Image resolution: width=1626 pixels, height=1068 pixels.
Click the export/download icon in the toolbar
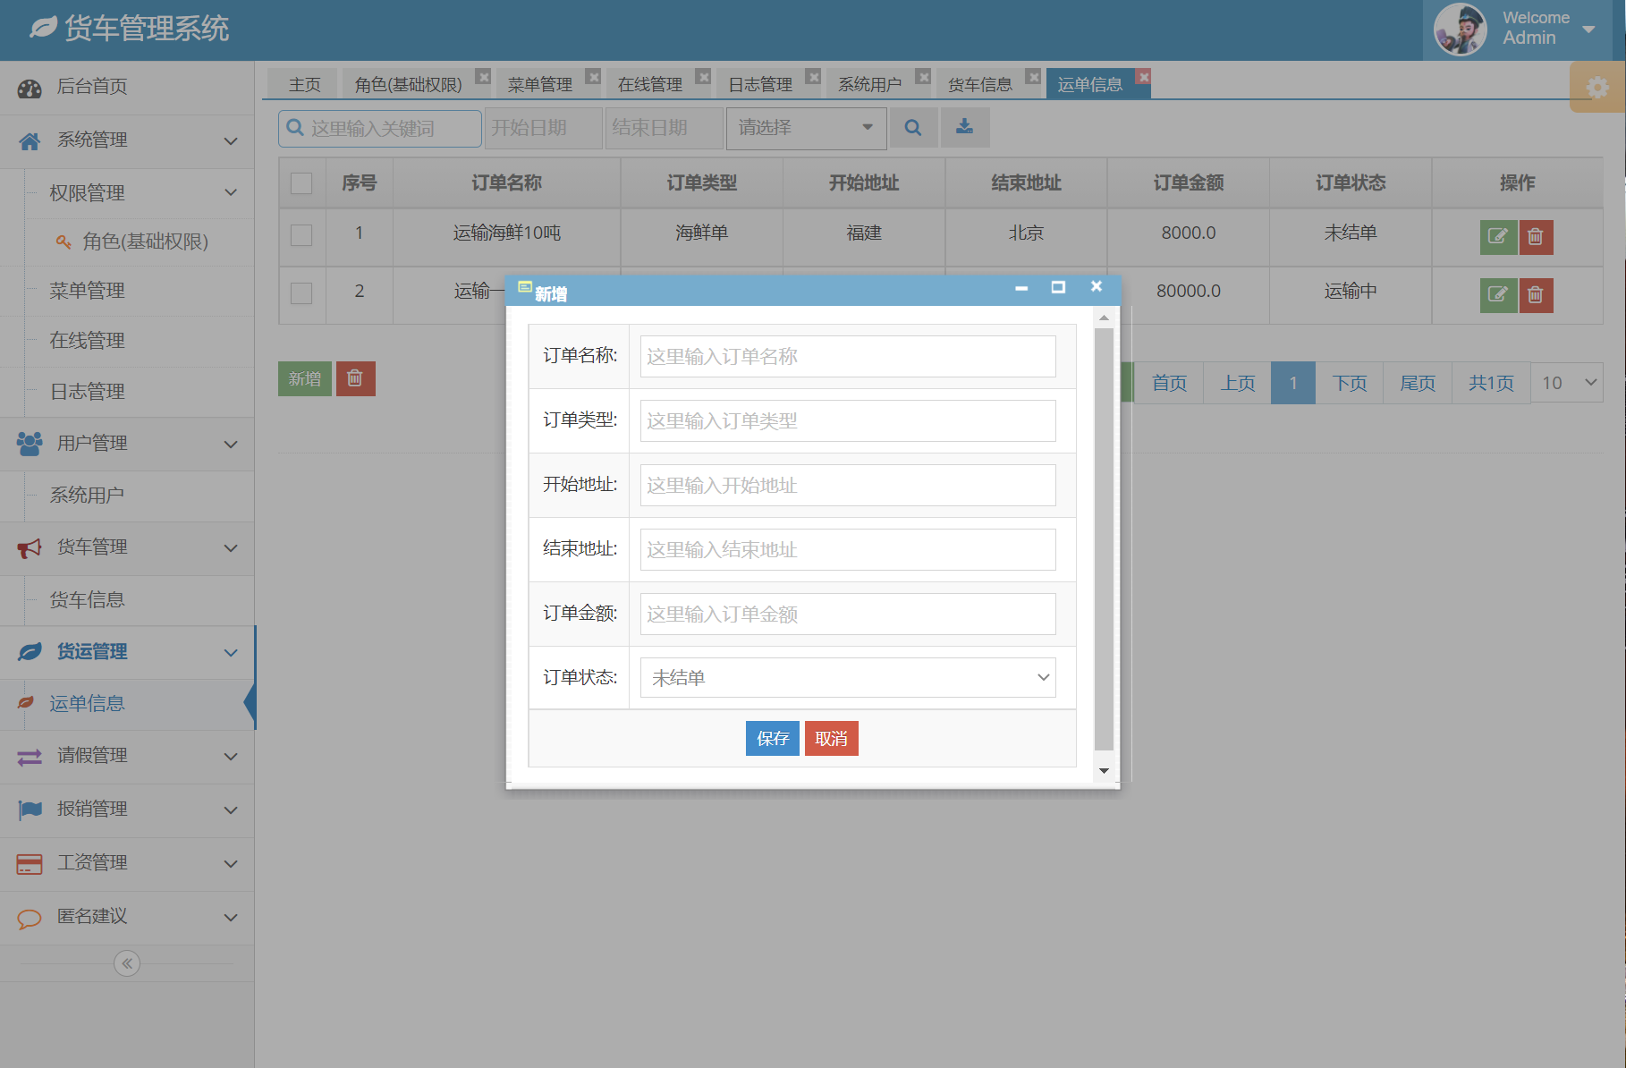pyautogui.click(x=964, y=127)
